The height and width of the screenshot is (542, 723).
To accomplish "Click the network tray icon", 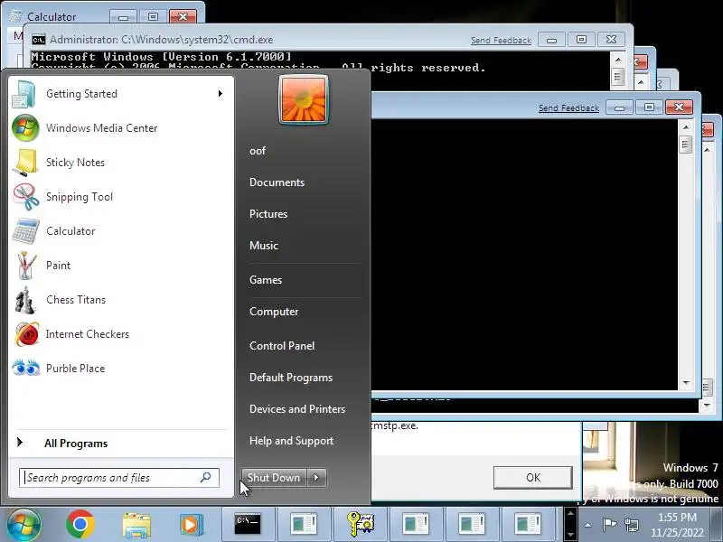I will [631, 525].
